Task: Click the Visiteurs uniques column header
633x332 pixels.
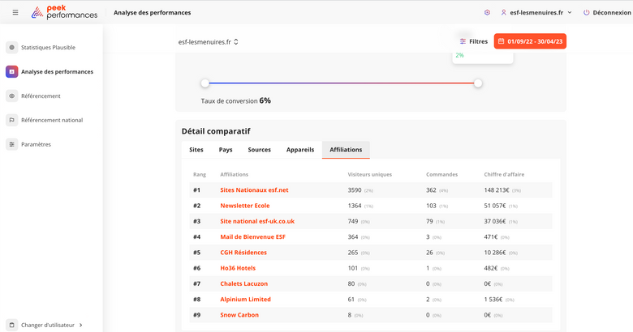Action: (x=370, y=174)
